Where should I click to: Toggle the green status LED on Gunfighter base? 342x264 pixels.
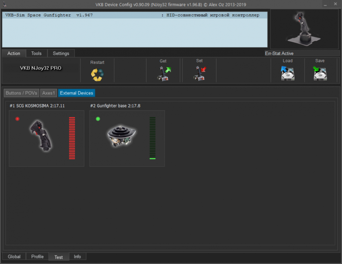point(98,119)
